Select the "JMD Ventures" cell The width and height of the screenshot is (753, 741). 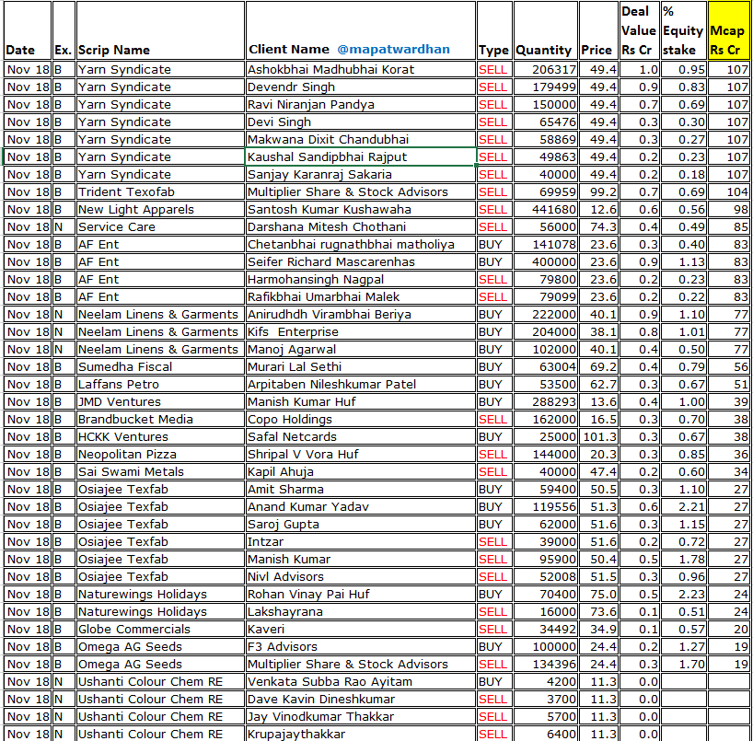pyautogui.click(x=160, y=401)
